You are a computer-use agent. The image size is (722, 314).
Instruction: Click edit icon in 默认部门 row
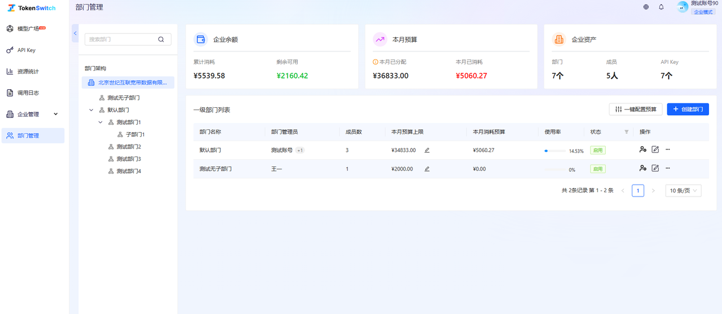(x=655, y=150)
